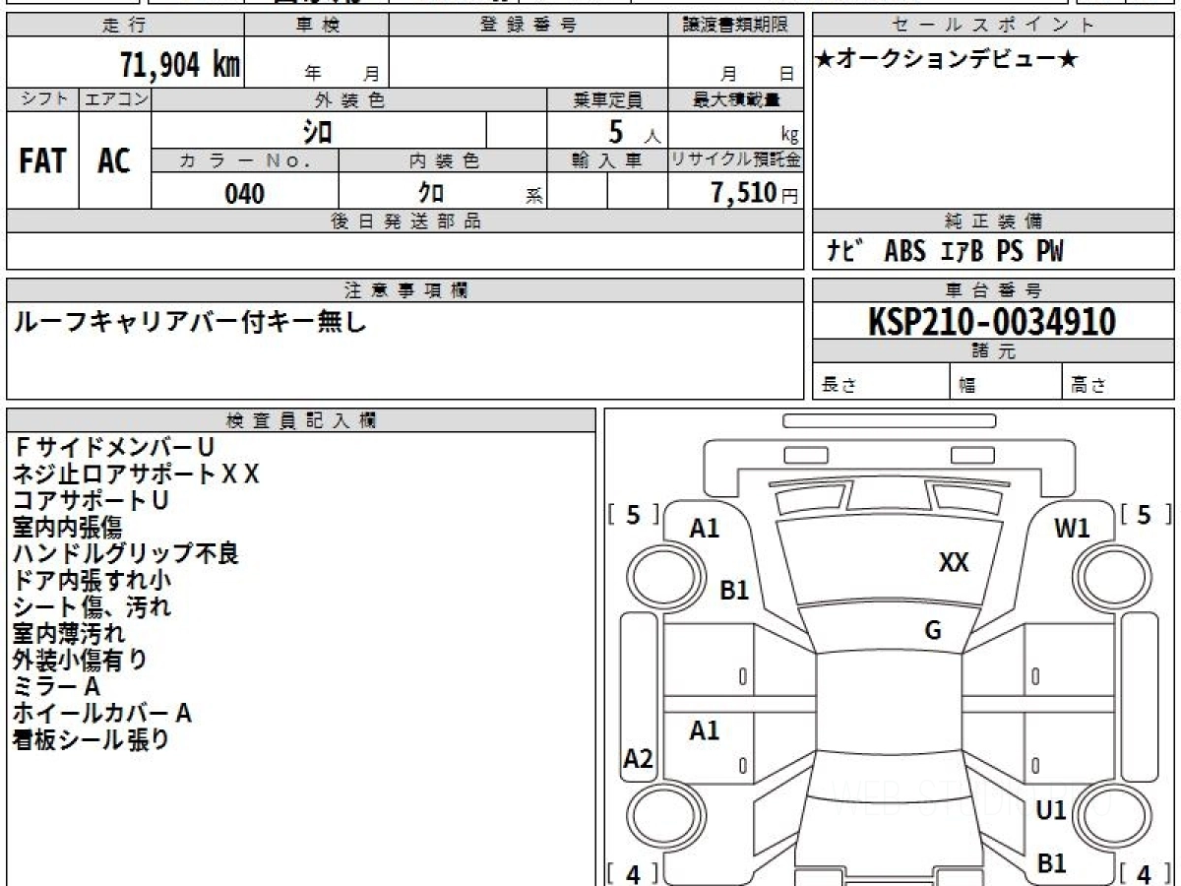Click the note 室内薄汚れ
Image resolution: width=1181 pixels, height=886 pixels.
pyautogui.click(x=69, y=634)
